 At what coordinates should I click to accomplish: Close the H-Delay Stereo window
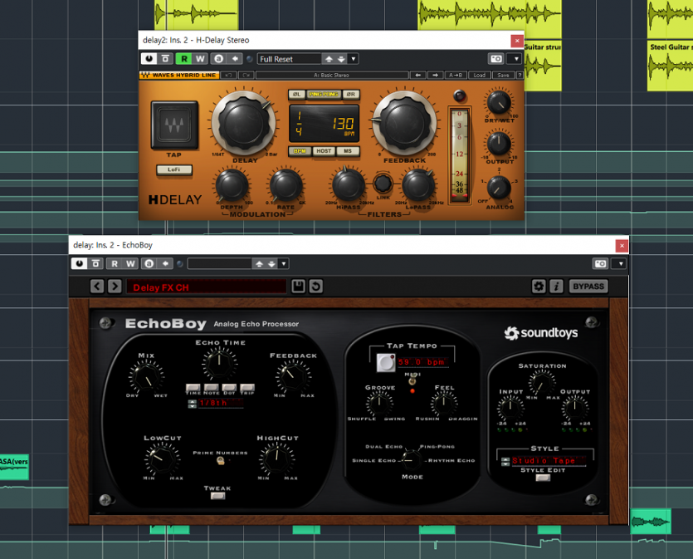click(x=517, y=41)
